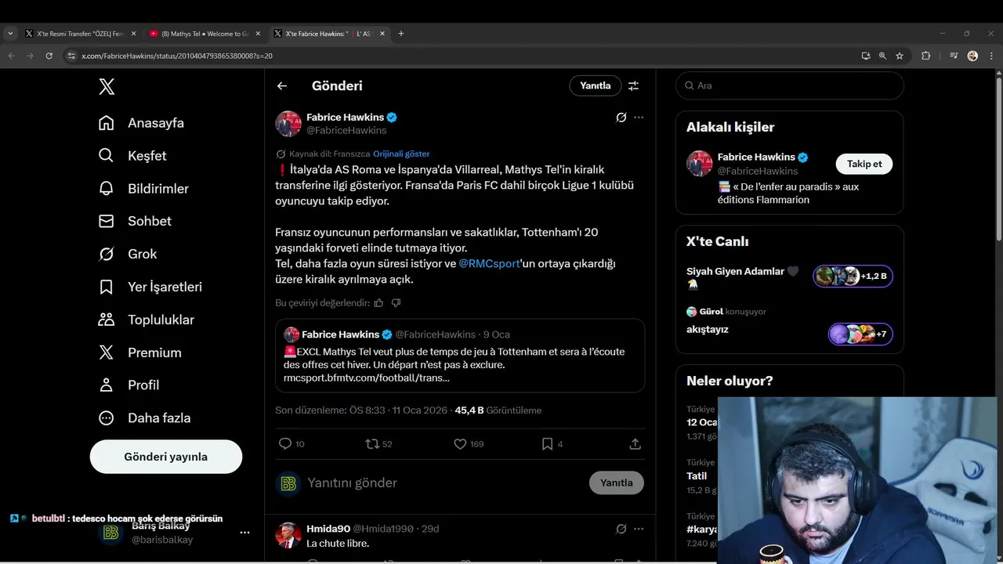Open media control icon in toolbar

click(x=954, y=56)
